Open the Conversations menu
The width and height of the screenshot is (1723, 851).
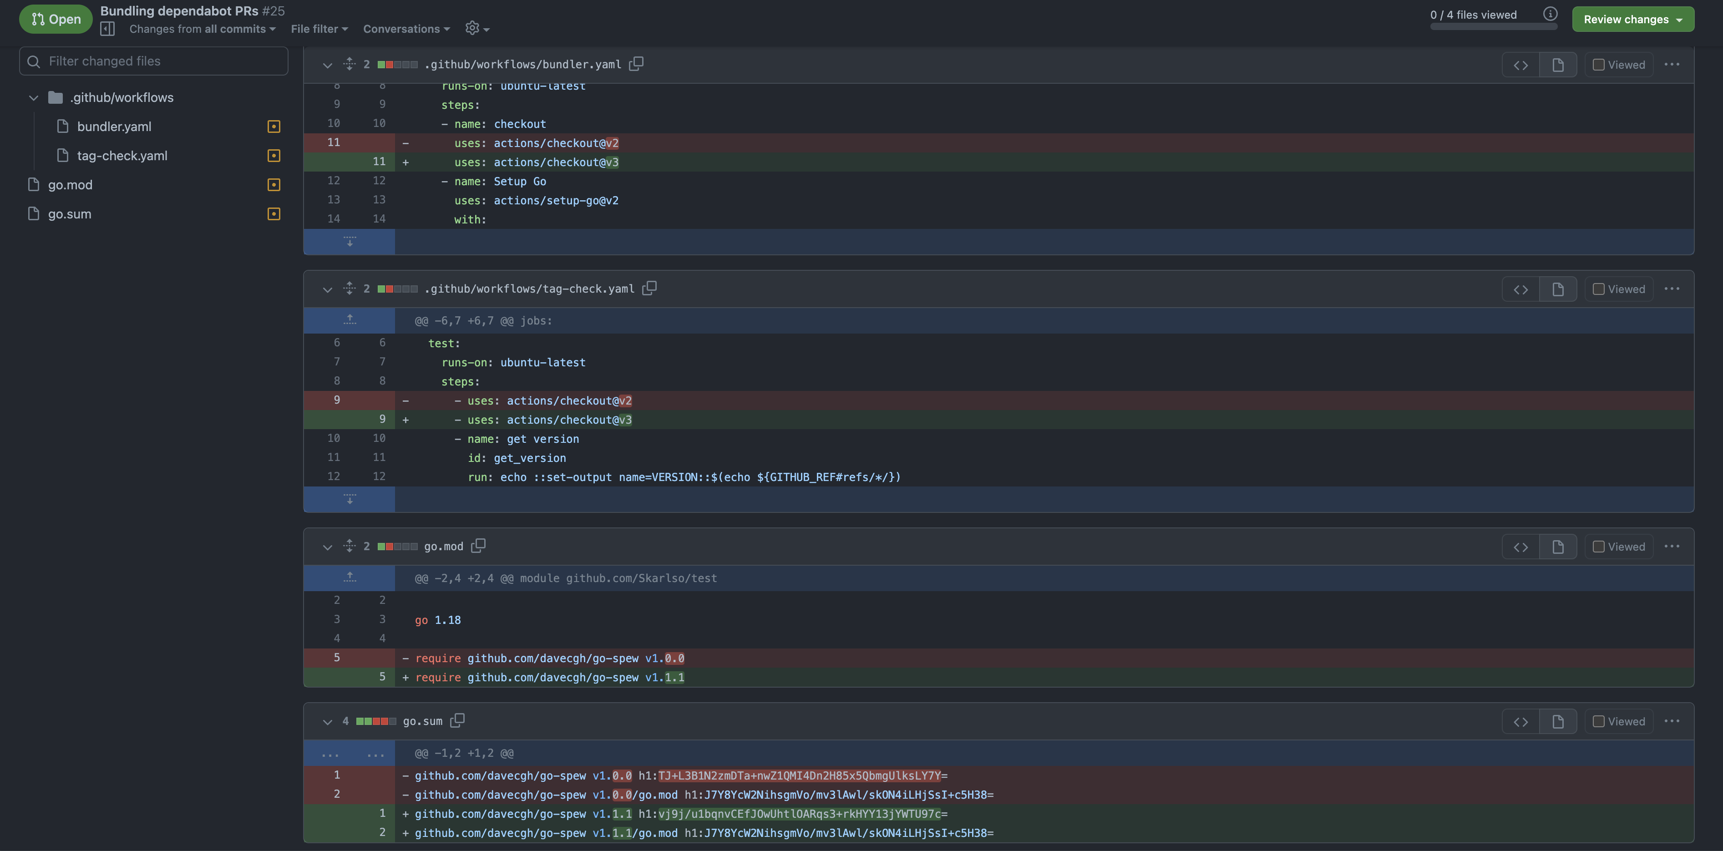[406, 29]
